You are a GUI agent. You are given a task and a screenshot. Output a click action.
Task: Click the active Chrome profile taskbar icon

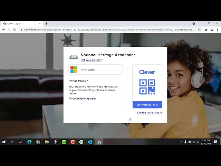coord(99,142)
